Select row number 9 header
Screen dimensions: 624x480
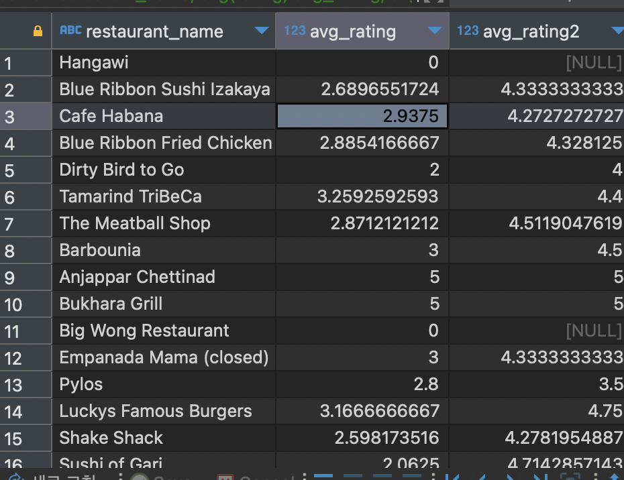click(x=26, y=277)
